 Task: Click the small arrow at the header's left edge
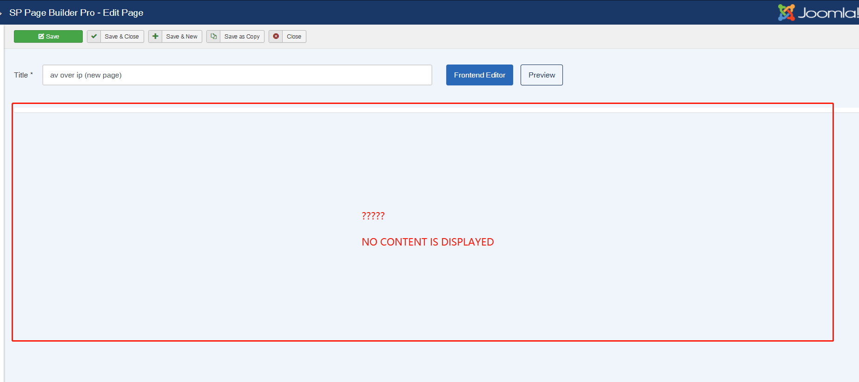(1, 13)
